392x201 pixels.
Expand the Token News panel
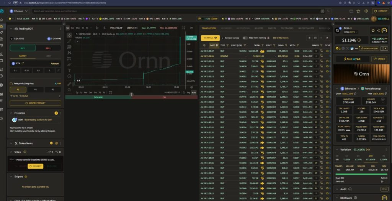point(11,143)
